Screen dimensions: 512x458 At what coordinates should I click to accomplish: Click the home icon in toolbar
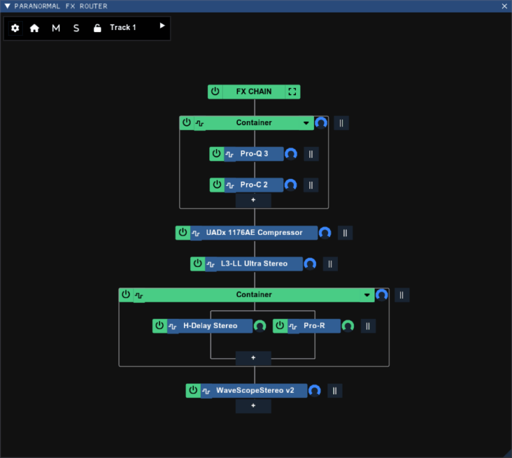(x=35, y=29)
